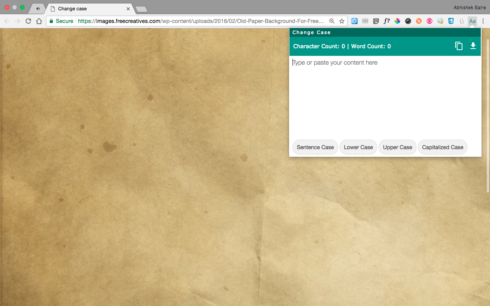Click the blue gear extension icon

click(x=354, y=21)
